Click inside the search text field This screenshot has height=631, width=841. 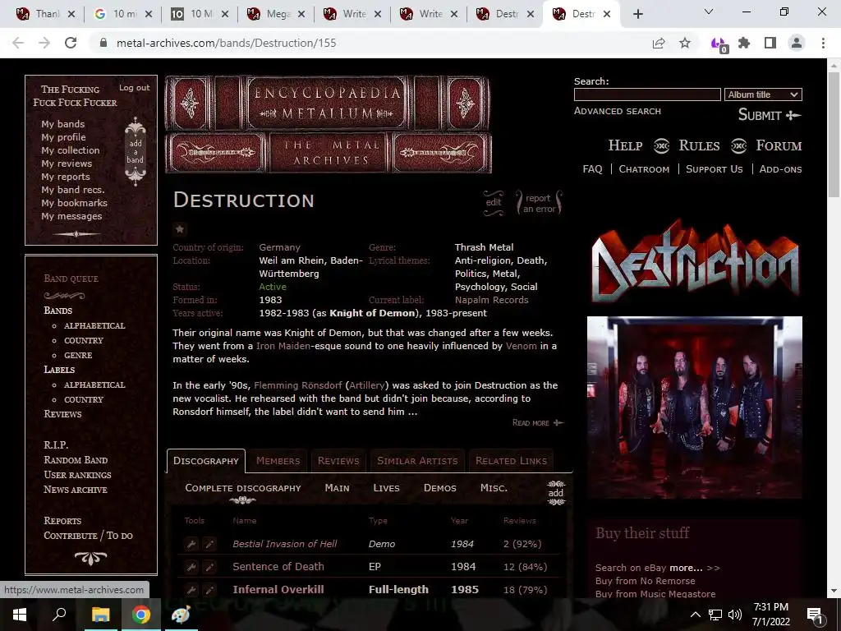click(x=647, y=94)
